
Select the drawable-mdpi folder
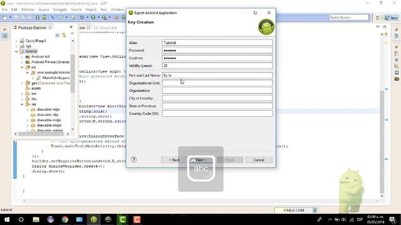49,120
